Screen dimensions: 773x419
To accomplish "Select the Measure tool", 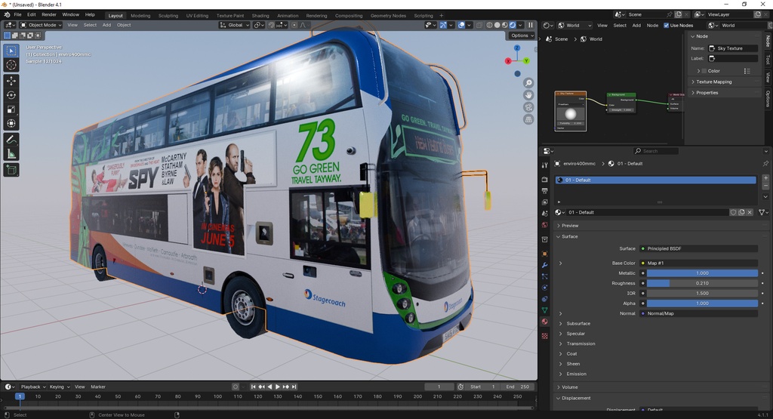I will click(x=11, y=154).
